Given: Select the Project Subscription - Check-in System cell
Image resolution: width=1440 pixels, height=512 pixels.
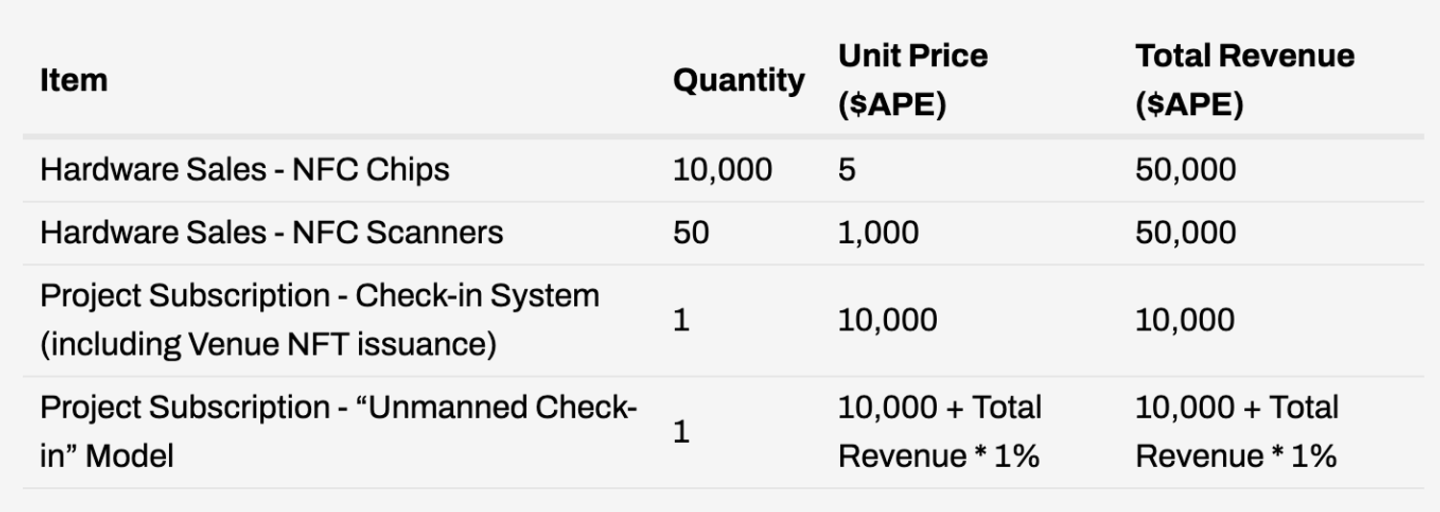Looking at the screenshot, I should pyautogui.click(x=320, y=320).
